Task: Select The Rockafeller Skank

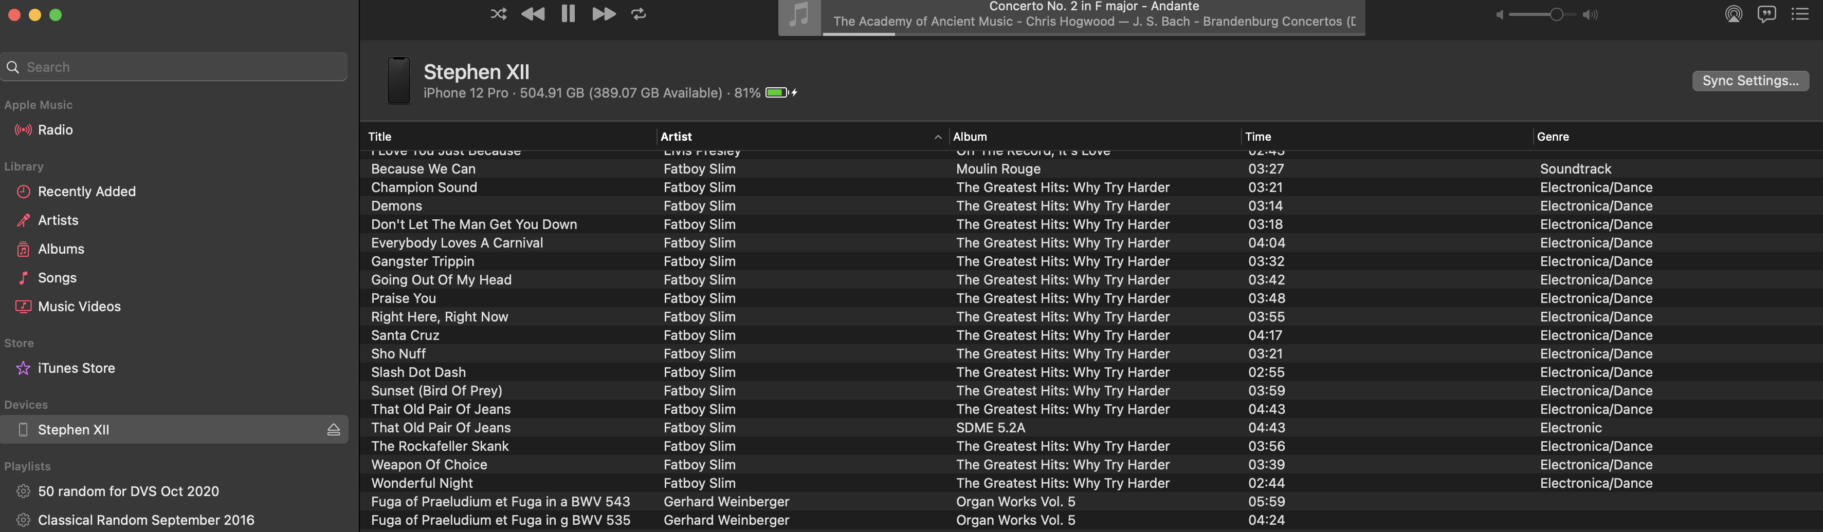Action: pyautogui.click(x=440, y=446)
